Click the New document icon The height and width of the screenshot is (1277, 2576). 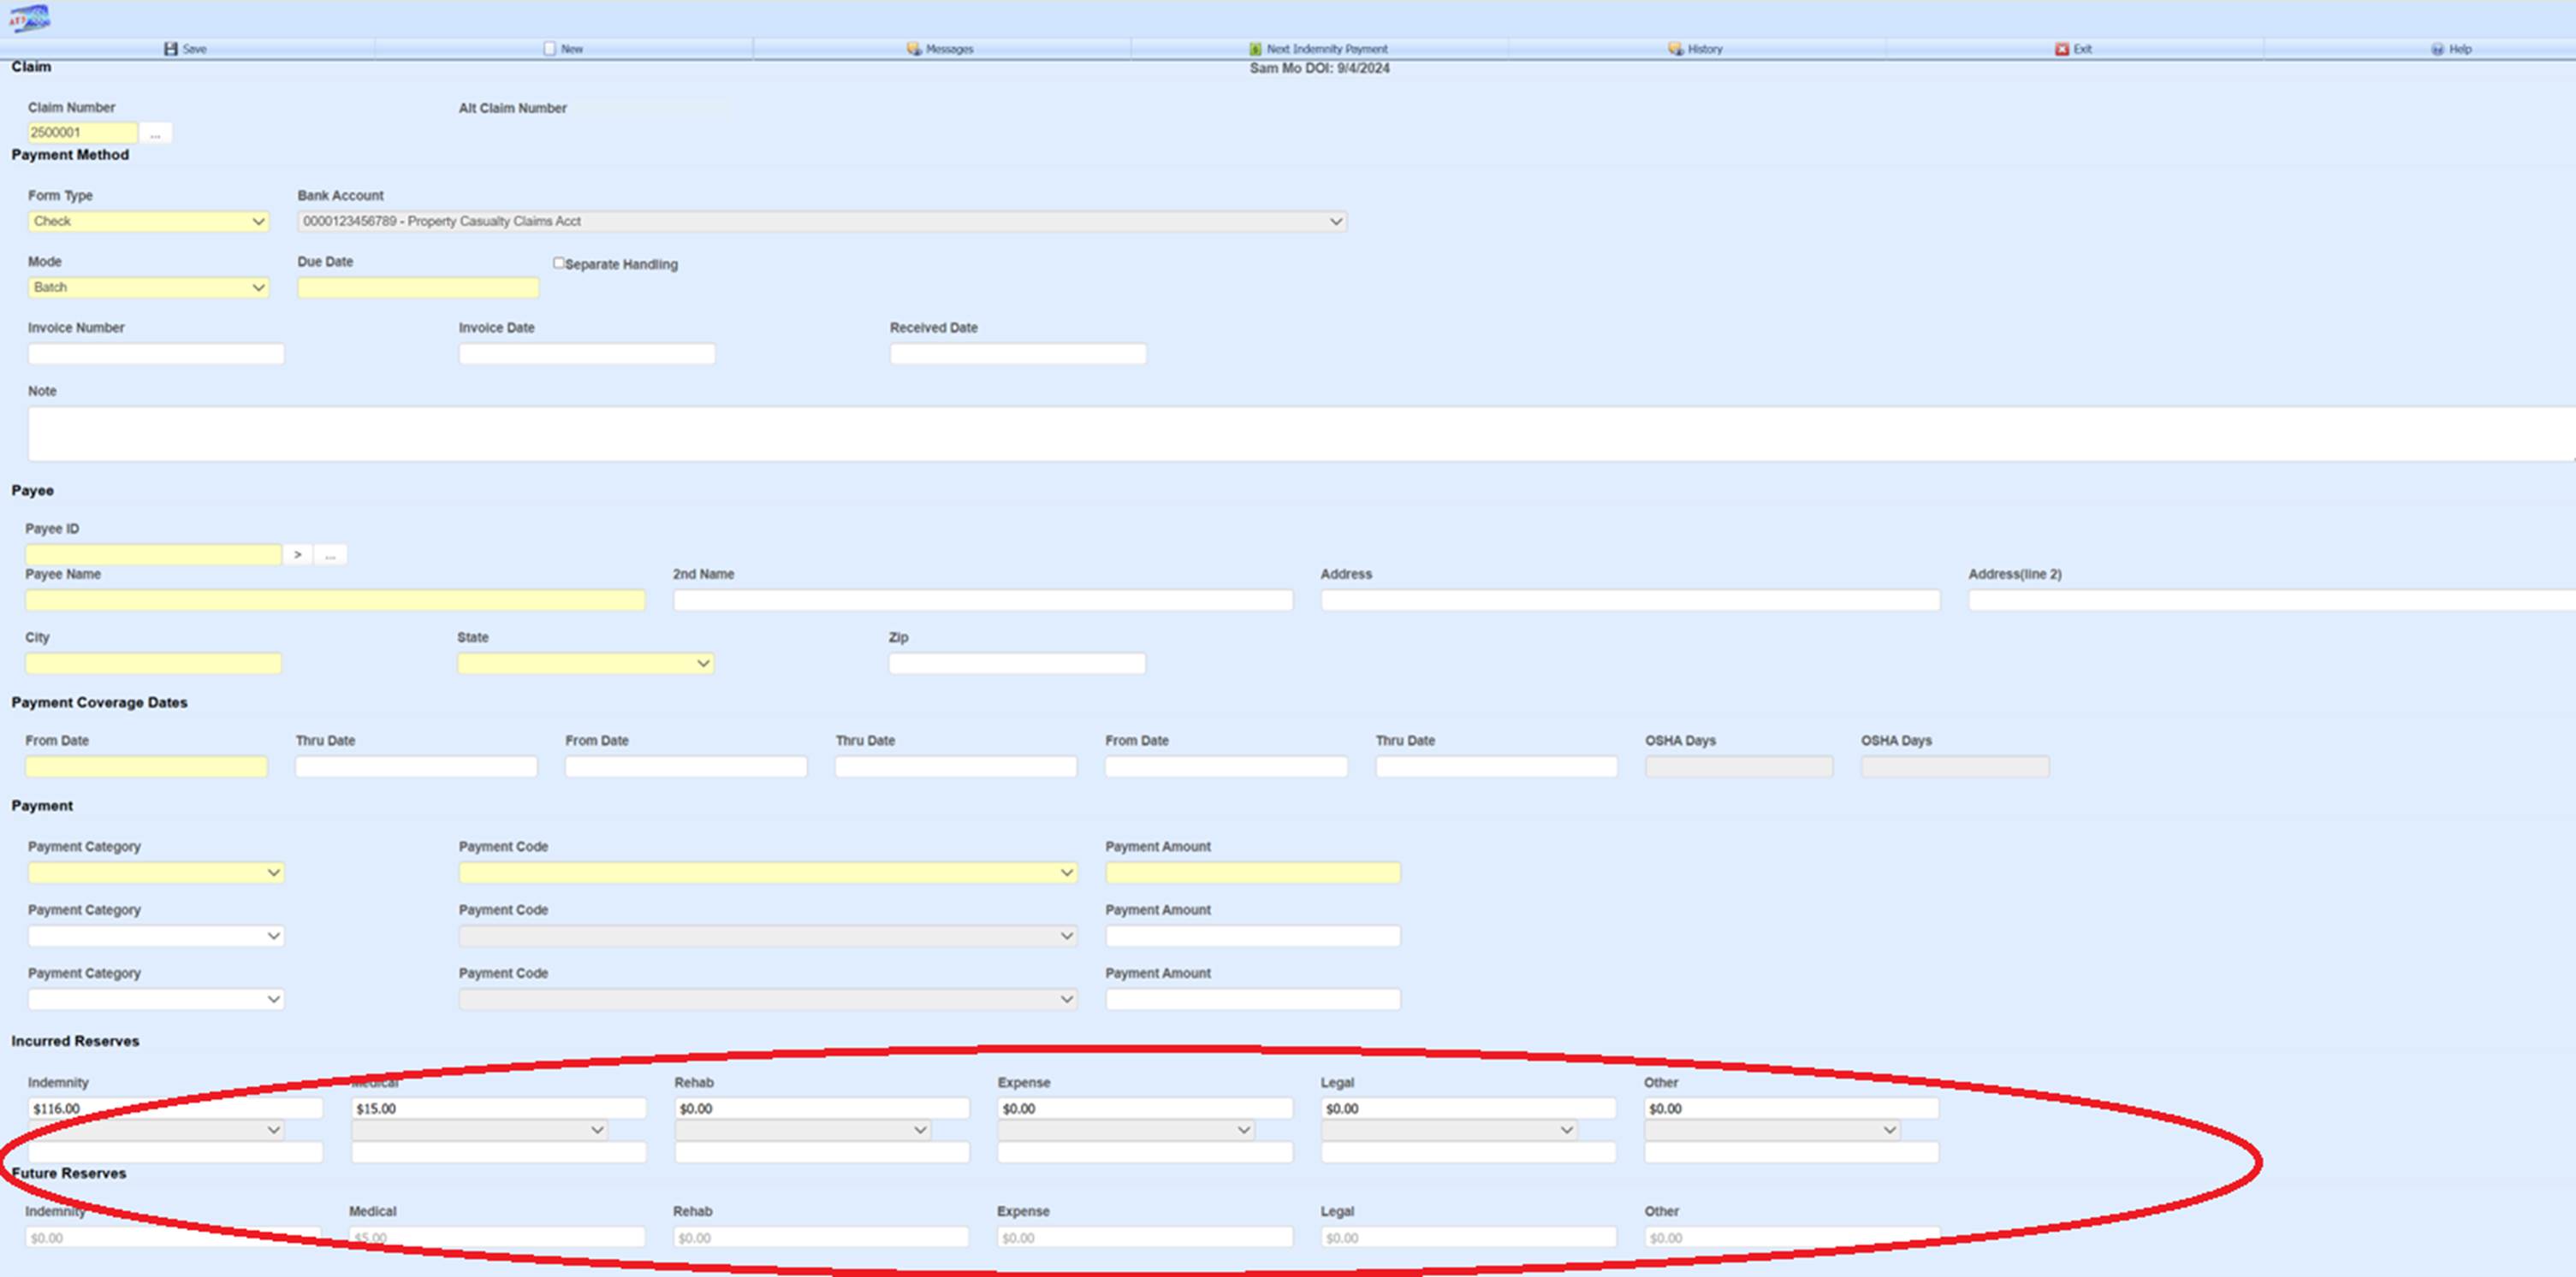[549, 49]
